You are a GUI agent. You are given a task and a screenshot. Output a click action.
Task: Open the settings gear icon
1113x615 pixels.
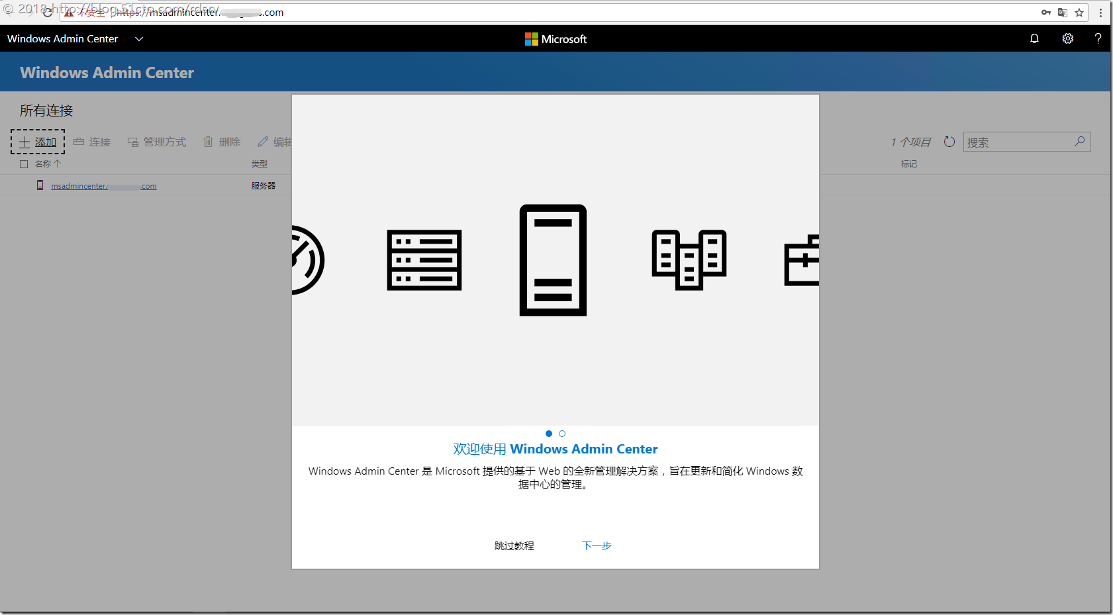pyautogui.click(x=1068, y=38)
